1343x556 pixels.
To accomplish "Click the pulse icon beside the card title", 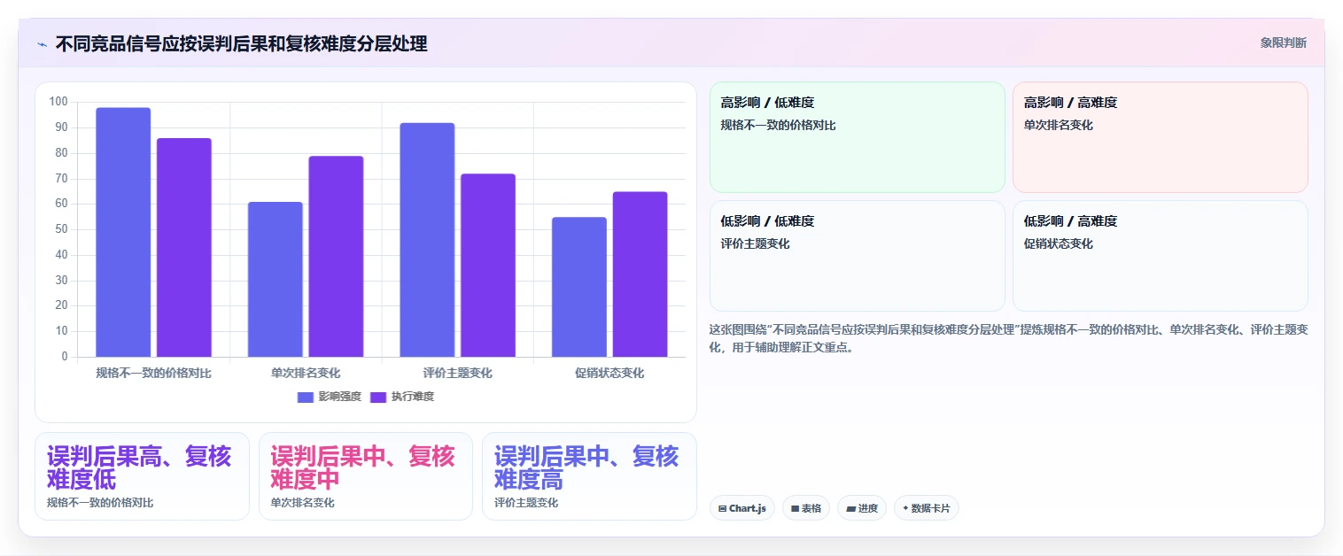I will [42, 44].
